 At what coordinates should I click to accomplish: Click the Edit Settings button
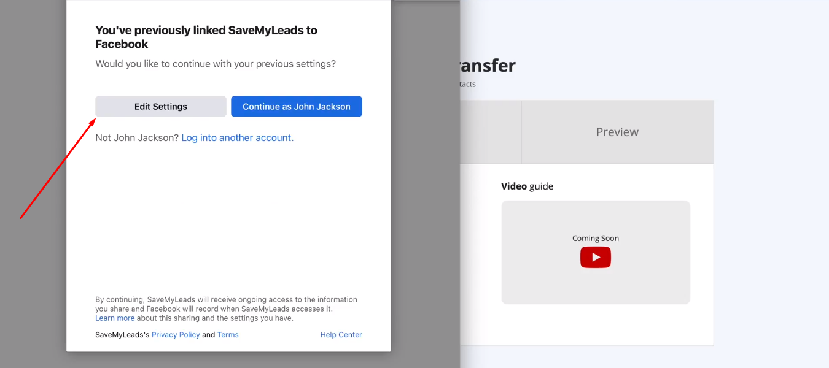click(161, 106)
